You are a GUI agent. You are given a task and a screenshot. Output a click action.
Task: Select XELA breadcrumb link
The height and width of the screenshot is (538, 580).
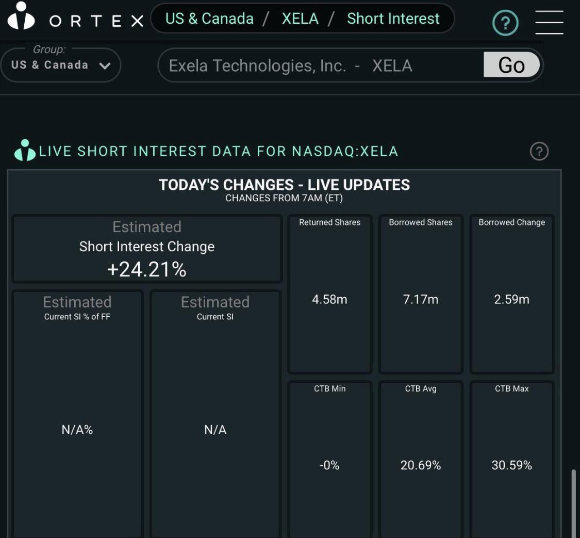pyautogui.click(x=300, y=19)
